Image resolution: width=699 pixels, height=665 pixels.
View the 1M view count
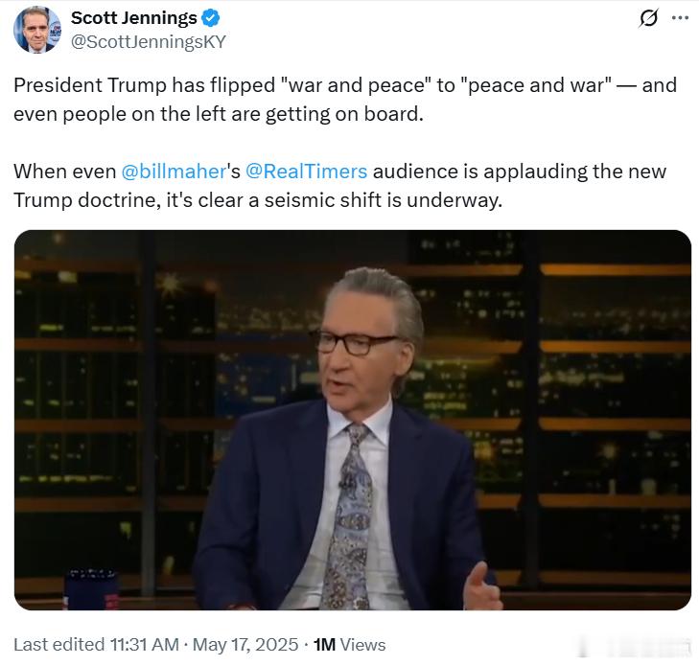click(x=324, y=645)
